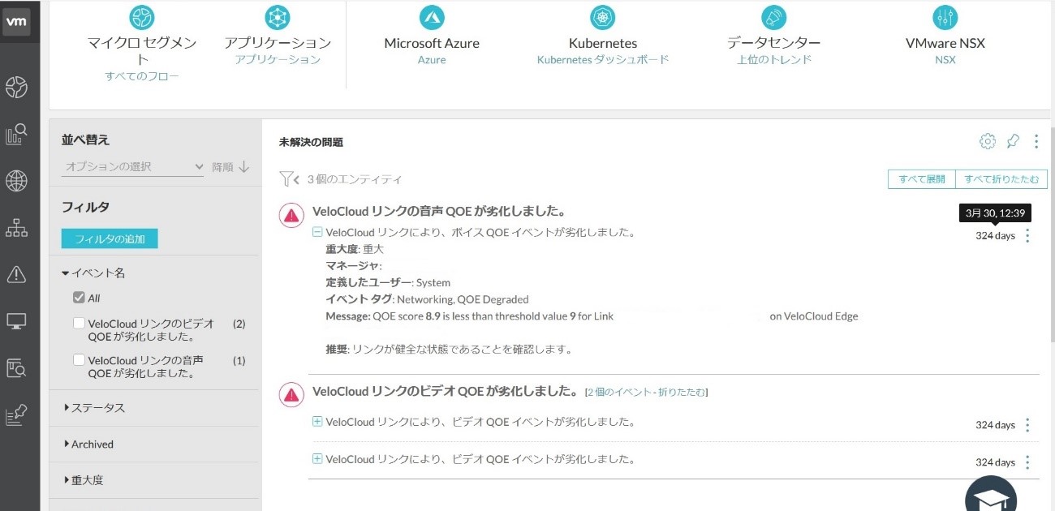This screenshot has width=1055, height=511.
Task: Open the monitor display sidebar icon
Action: click(x=17, y=321)
